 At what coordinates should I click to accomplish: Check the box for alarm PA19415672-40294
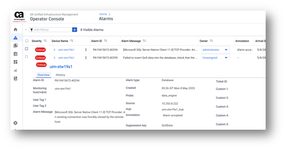pyautogui.click(x=27, y=49)
